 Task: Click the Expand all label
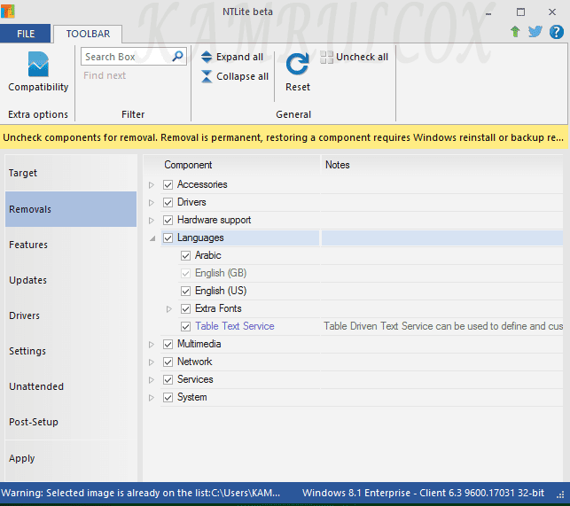(x=239, y=57)
